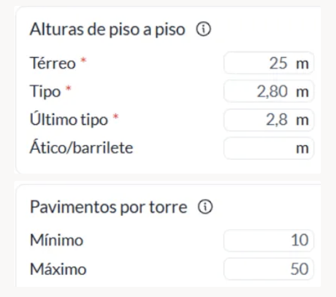Click the m unit in Ático/barrilete field
The height and width of the screenshot is (297, 336).
coord(302,149)
